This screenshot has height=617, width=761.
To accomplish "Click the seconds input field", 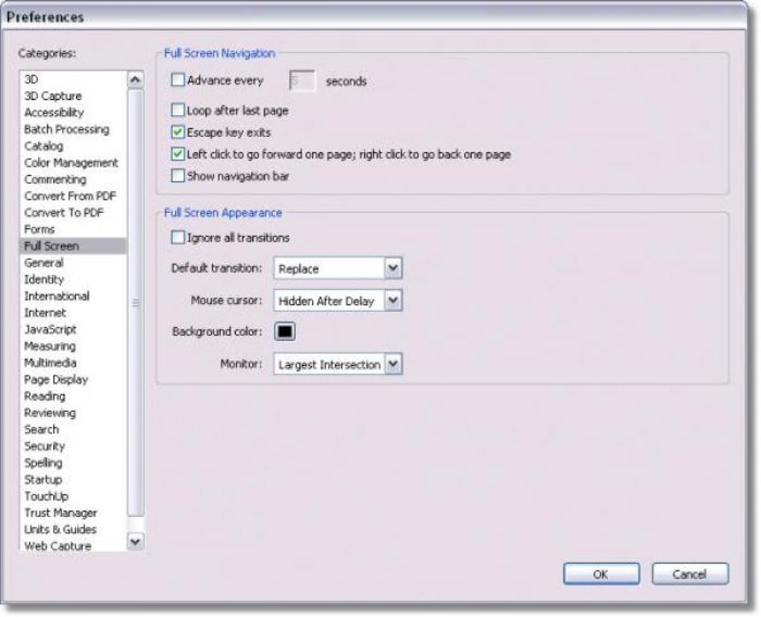I will pos(301,81).
